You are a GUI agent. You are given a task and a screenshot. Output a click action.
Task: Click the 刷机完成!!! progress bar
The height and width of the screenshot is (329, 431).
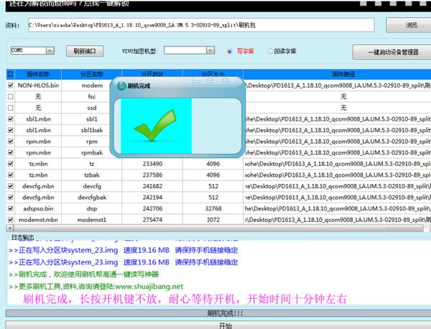[218, 313]
